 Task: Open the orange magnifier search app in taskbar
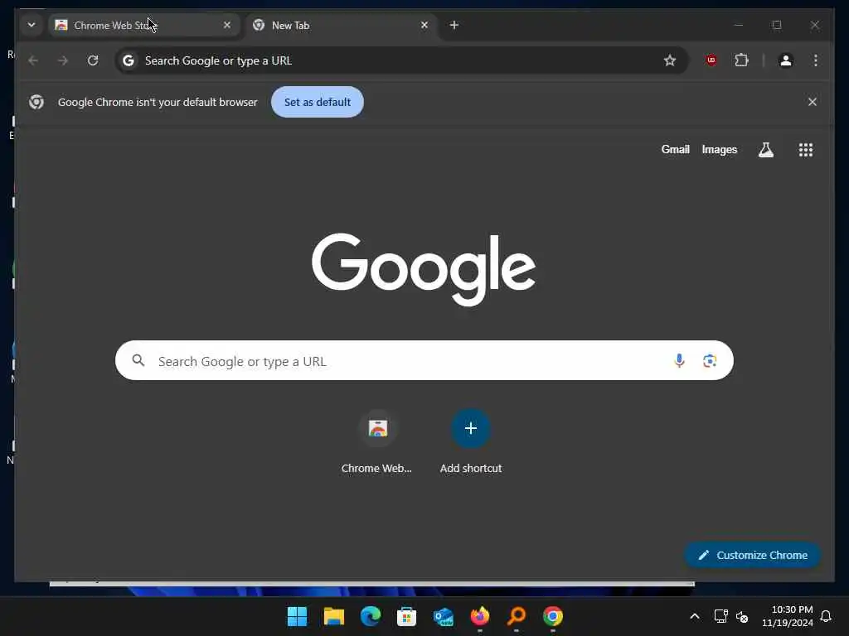click(x=516, y=616)
